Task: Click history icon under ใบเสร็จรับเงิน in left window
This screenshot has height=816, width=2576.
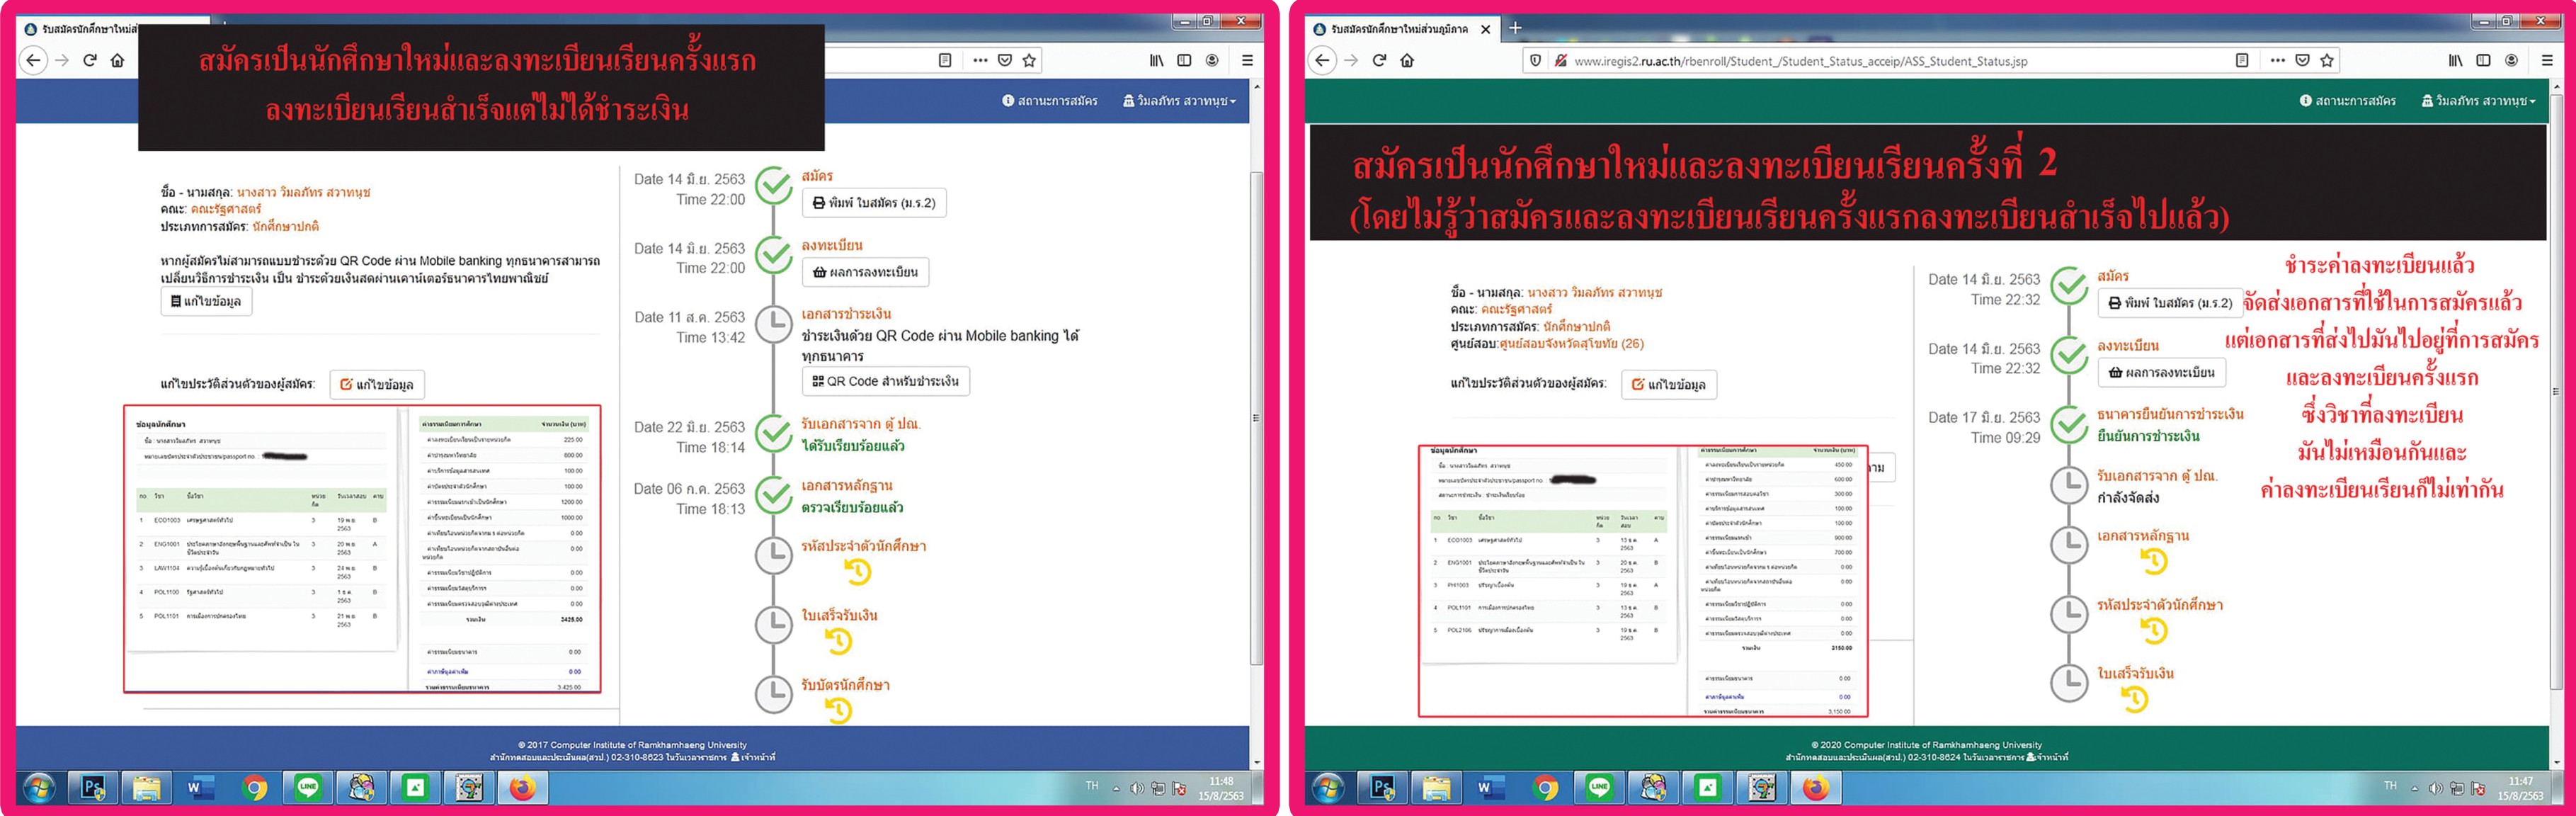Action: click(x=838, y=641)
